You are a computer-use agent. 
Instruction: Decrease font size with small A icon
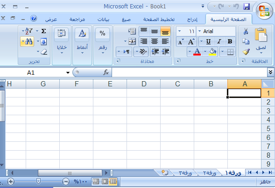point(181,42)
